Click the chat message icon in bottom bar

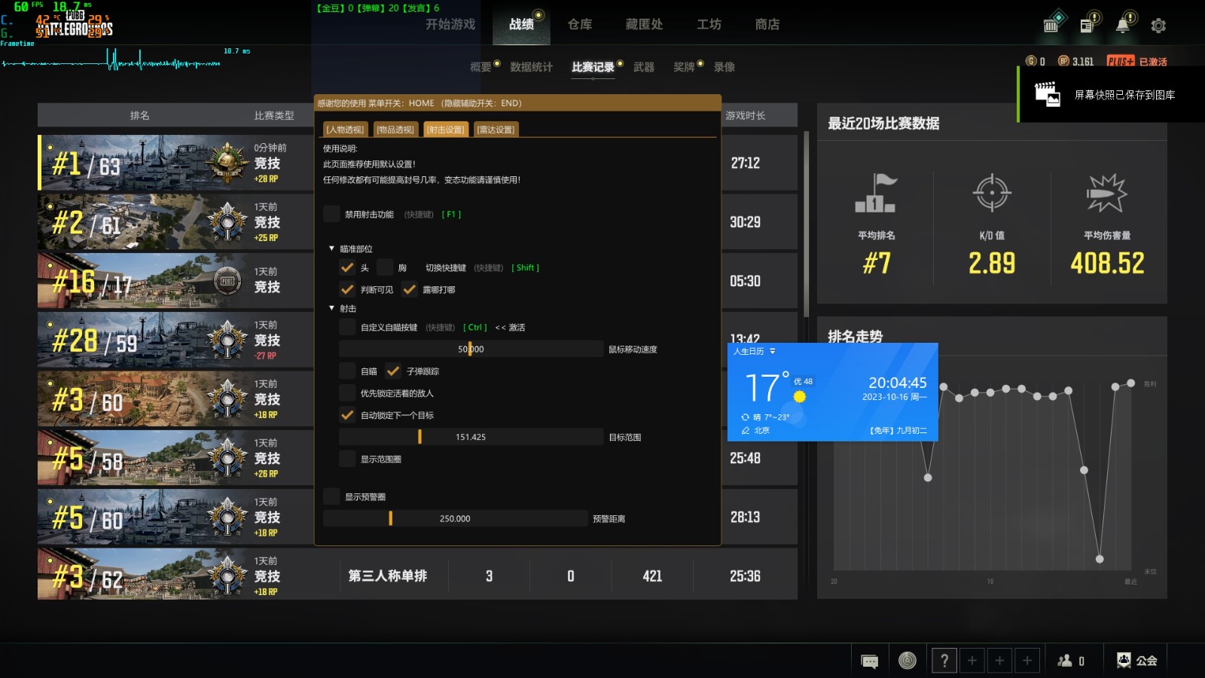(x=870, y=661)
